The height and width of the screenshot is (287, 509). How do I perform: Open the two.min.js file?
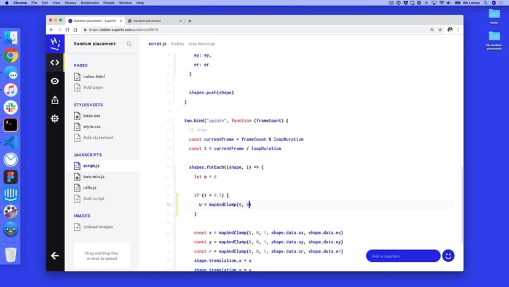click(x=93, y=177)
